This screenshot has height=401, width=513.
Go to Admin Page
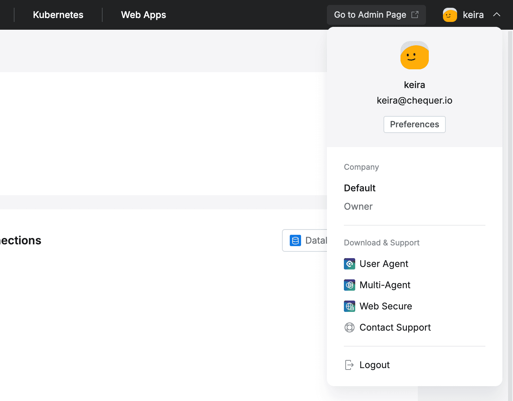[370, 14]
